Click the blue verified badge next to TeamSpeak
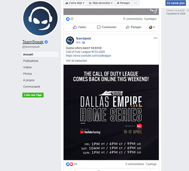Viewport: 189px width, 171px height. coord(46,42)
